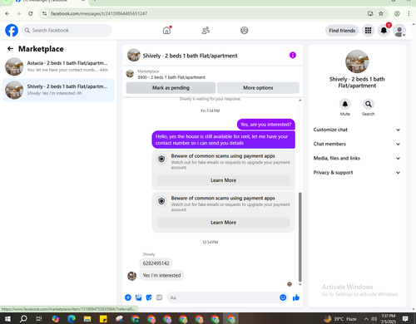The height and width of the screenshot is (324, 416).
Task: Click Find friends button
Action: pos(342,31)
